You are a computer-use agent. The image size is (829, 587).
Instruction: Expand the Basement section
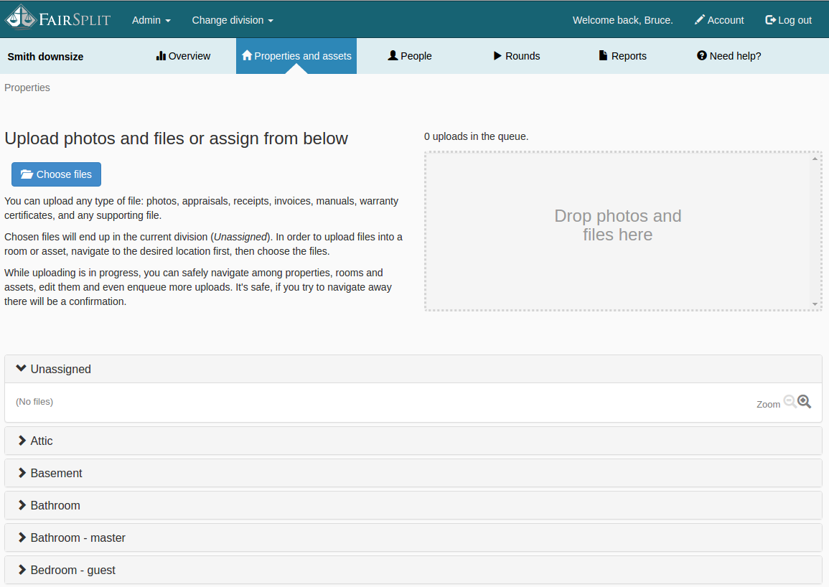(x=56, y=473)
